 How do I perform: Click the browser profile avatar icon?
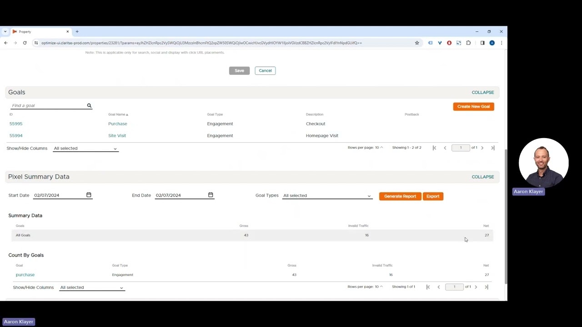click(492, 43)
